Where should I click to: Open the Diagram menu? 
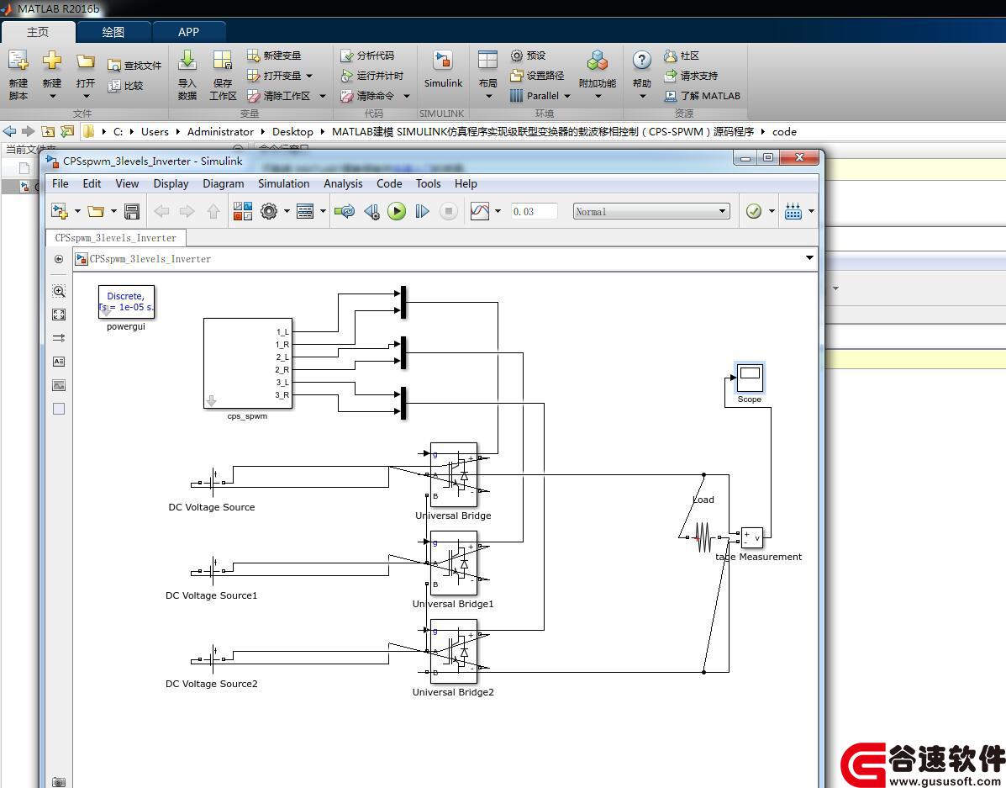(x=224, y=183)
